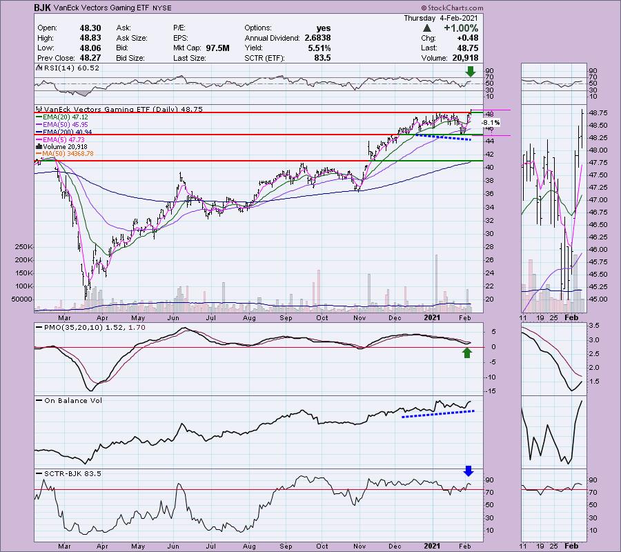
Task: Click the PMO(35,20,10) 1.52, 1.70 label
Action: tap(90, 328)
